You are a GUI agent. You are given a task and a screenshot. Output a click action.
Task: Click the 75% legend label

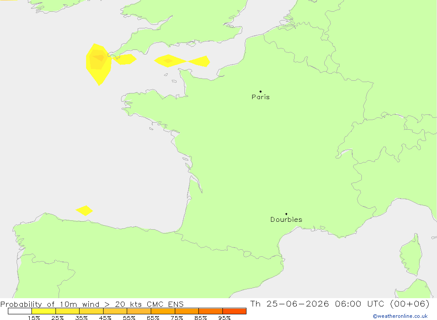pos(177,318)
